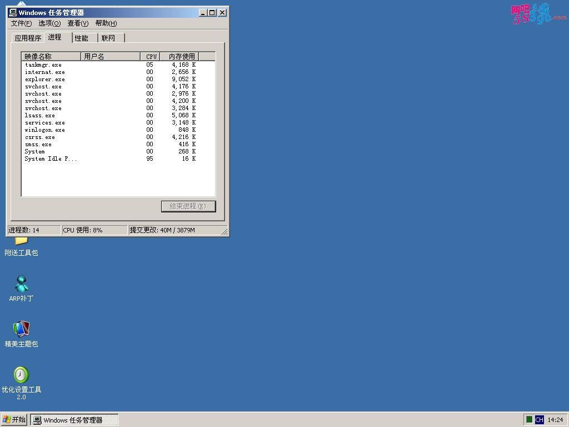Screen dimensions: 569x427
Task: Open the 开始 Start menu
Action: tap(14, 420)
